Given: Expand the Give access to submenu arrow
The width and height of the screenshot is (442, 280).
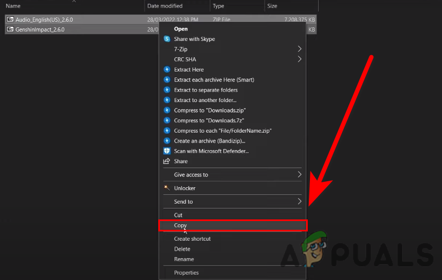Looking at the screenshot, I should click(300, 175).
